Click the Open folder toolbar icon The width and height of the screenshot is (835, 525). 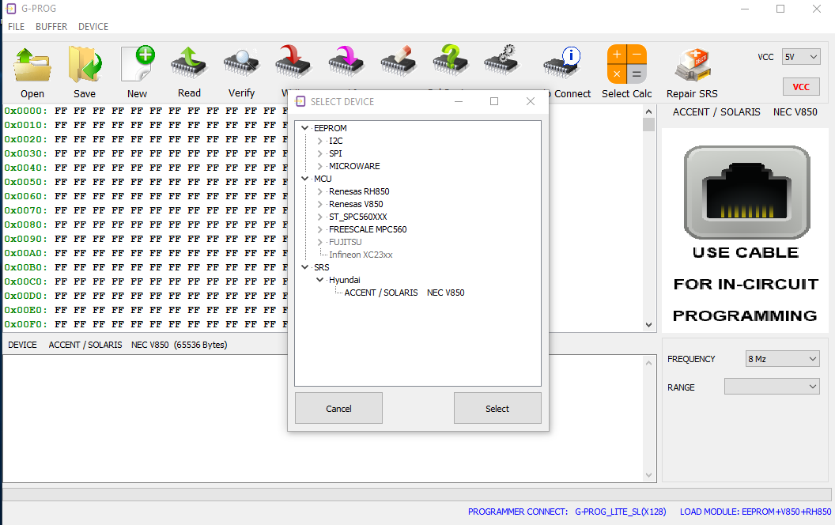pyautogui.click(x=32, y=65)
